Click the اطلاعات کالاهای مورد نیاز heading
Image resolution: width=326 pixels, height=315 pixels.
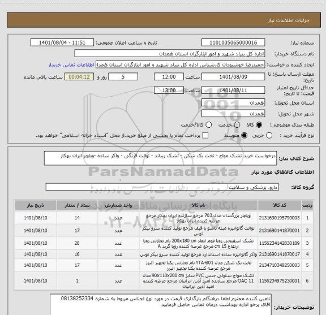[x=283, y=172]
